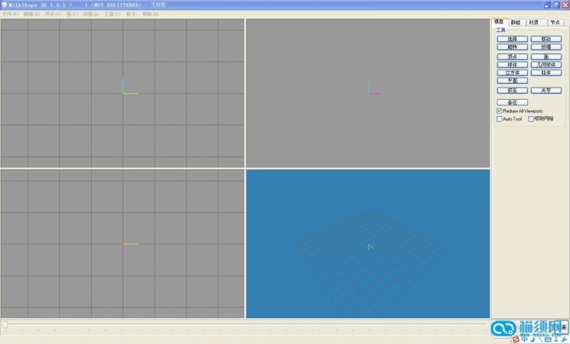Image resolution: width=570 pixels, height=344 pixels.
Task: Click the MilkShape 3D title bar icon
Action: pos(5,4)
